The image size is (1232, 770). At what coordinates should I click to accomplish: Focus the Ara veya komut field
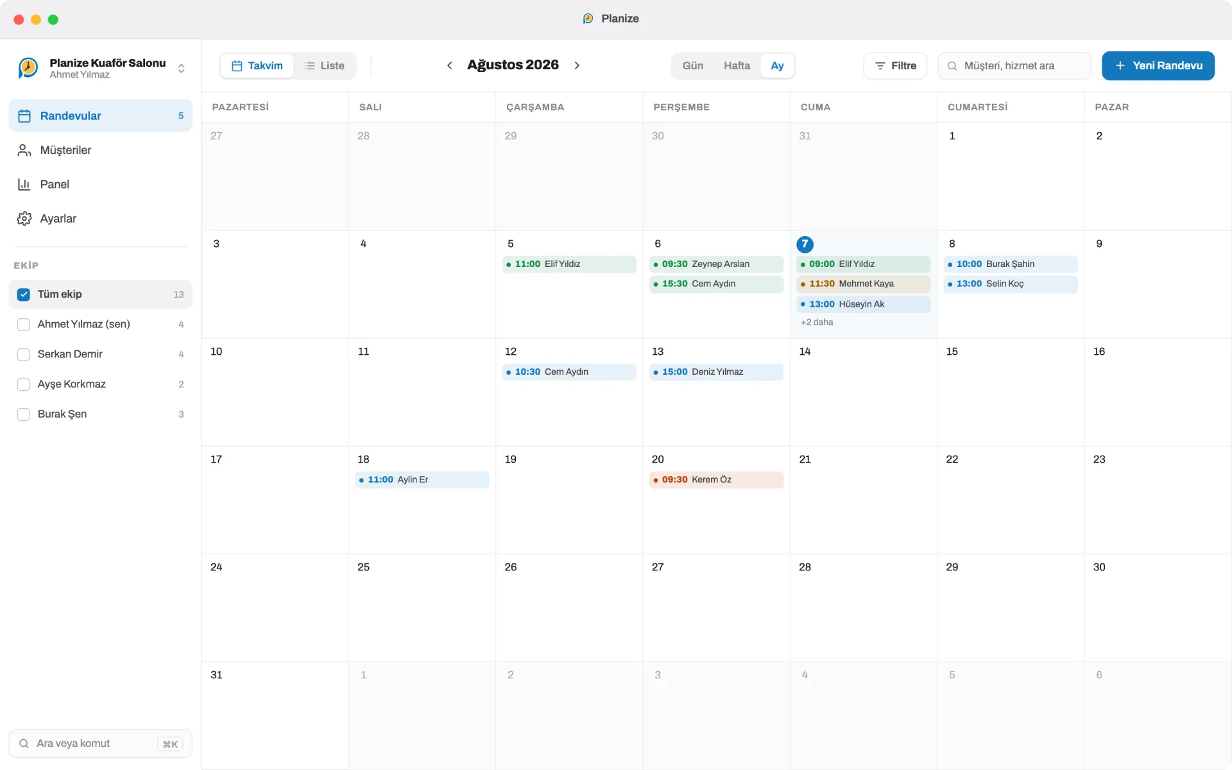pos(100,743)
